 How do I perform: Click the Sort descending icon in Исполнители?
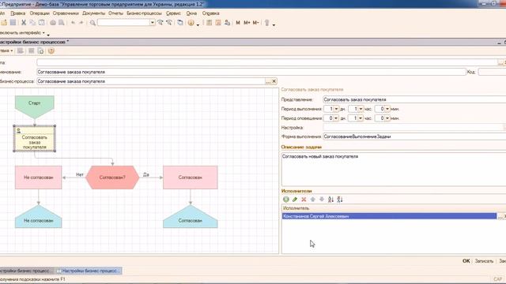tap(340, 200)
